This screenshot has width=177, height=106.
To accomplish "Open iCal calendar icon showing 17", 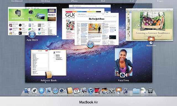I will click(x=76, y=91).
